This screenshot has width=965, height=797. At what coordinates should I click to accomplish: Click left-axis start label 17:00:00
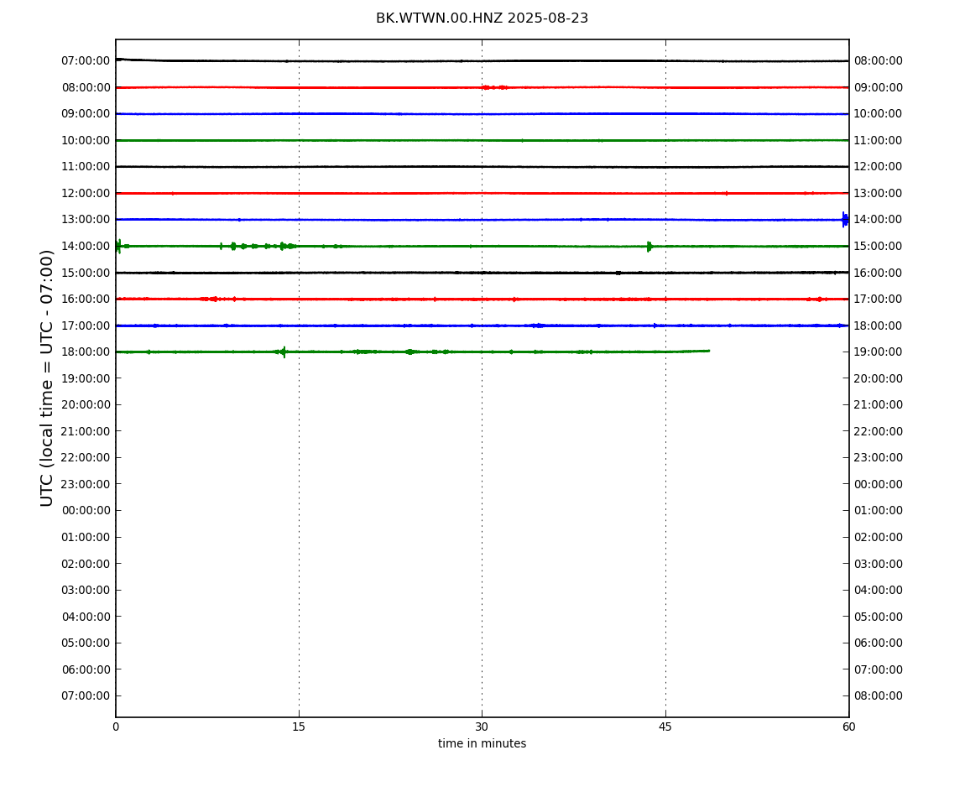[86, 326]
